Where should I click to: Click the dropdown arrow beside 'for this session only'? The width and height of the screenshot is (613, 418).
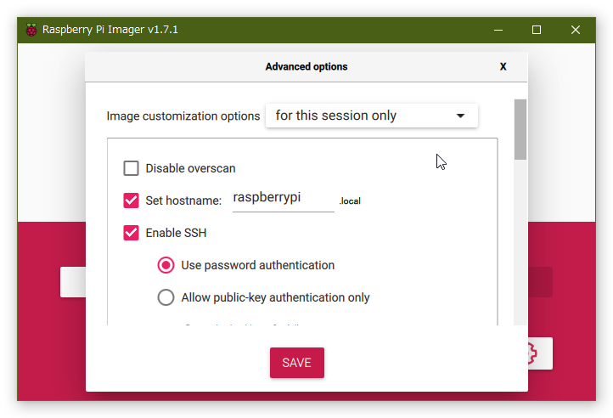[x=460, y=116]
